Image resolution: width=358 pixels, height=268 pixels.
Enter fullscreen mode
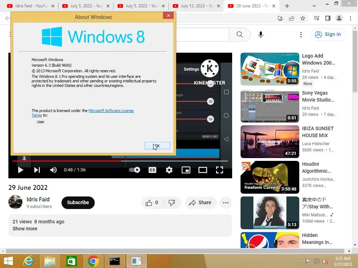pos(220,170)
